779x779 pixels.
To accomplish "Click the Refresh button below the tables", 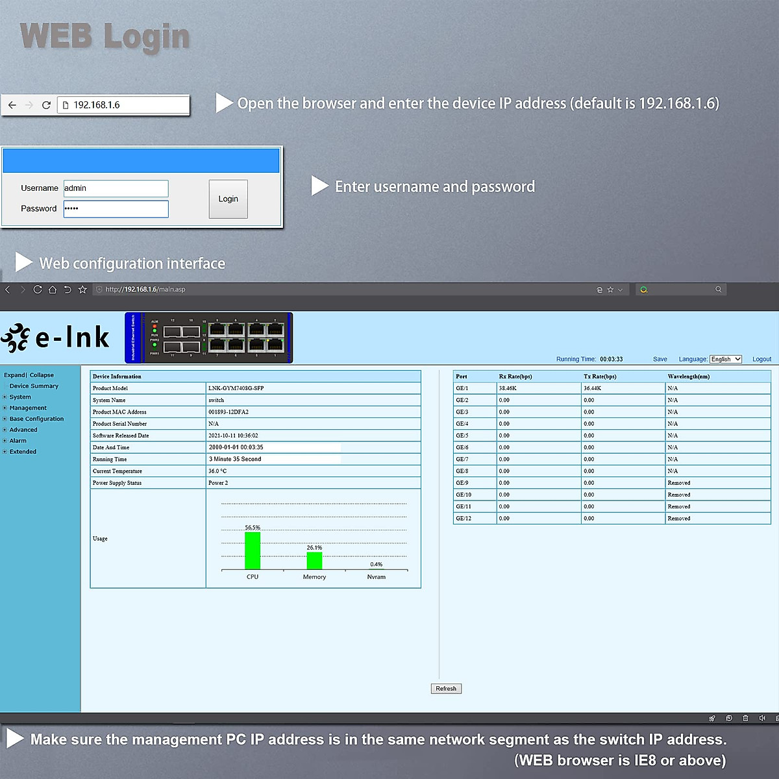I will (x=446, y=689).
